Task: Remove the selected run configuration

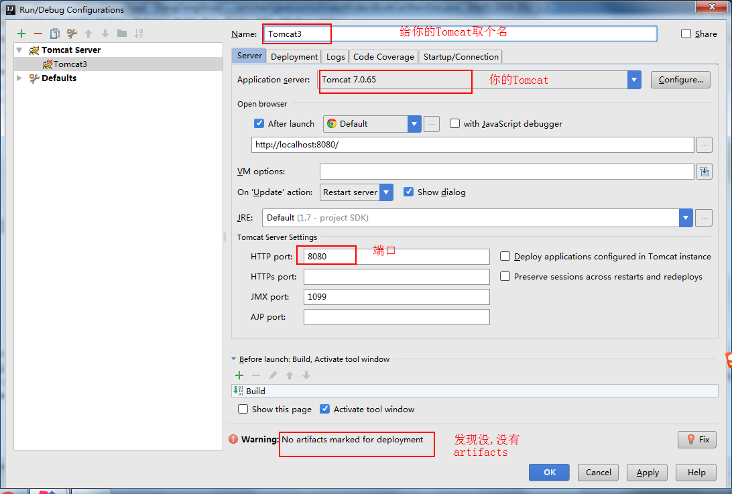Action: point(38,33)
